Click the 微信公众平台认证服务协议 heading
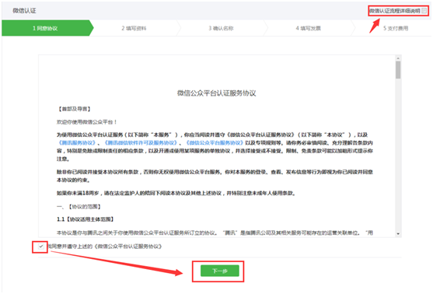The width and height of the screenshot is (433, 294). pos(216,93)
